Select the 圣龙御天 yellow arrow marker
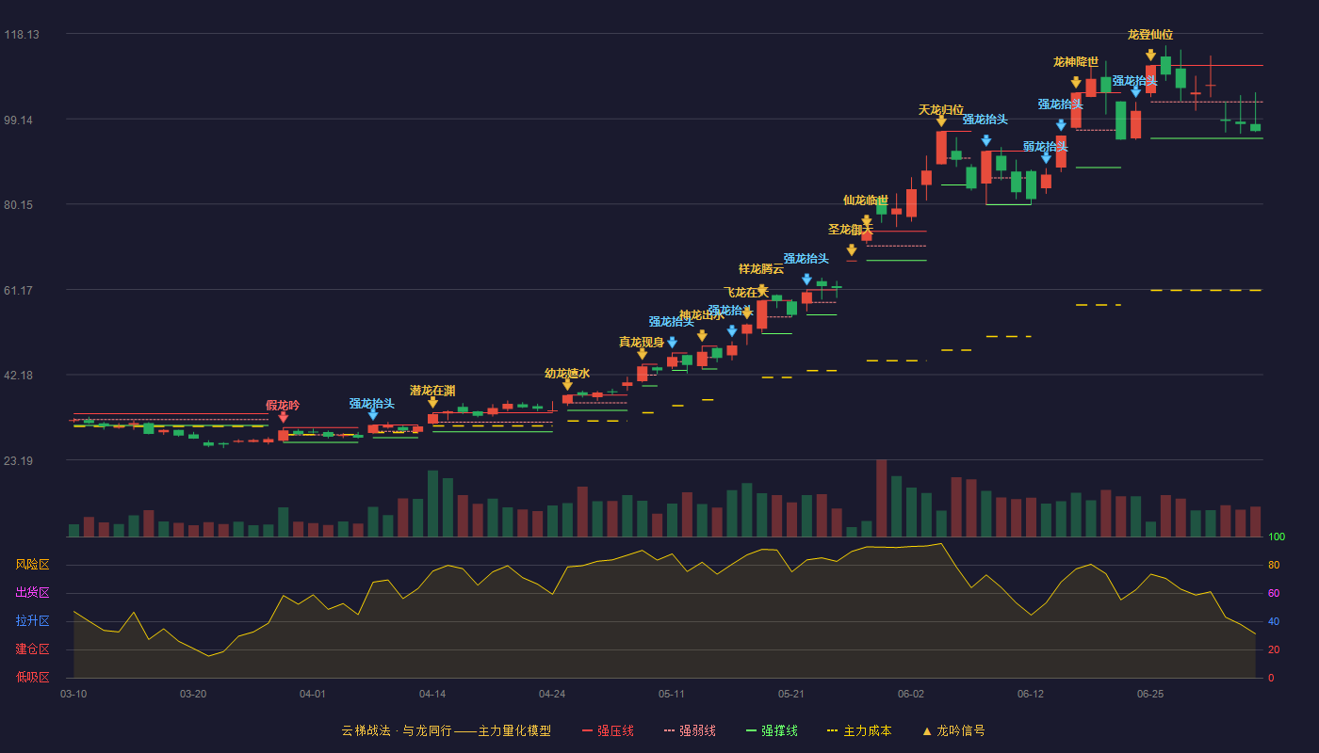Screen dimensions: 1319x753 [x=852, y=250]
